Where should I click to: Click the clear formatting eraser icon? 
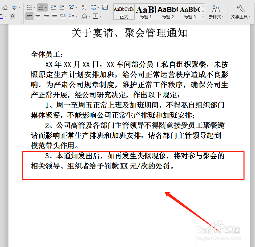click(5, 7)
